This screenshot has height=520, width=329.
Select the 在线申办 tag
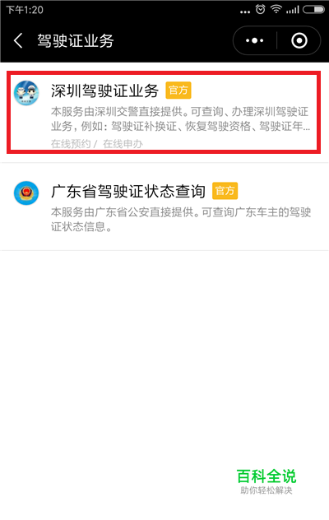point(123,144)
